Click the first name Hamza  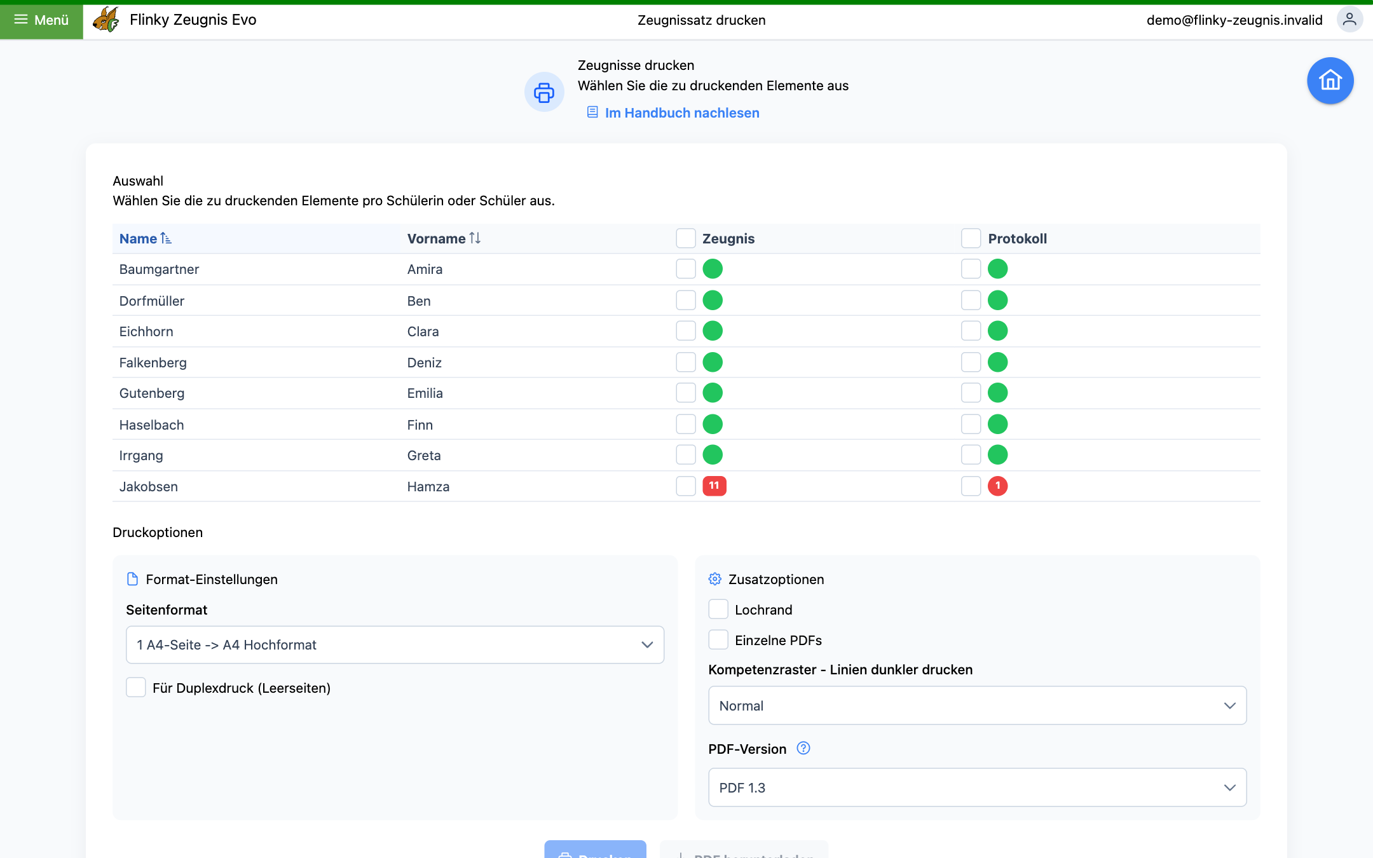click(x=428, y=486)
